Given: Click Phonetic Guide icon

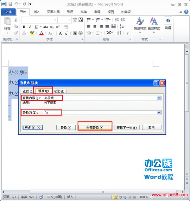Looking at the screenshot, I should (75, 20).
